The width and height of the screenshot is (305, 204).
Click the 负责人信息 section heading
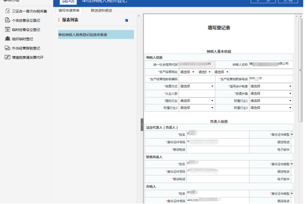pyautogui.click(x=219, y=122)
